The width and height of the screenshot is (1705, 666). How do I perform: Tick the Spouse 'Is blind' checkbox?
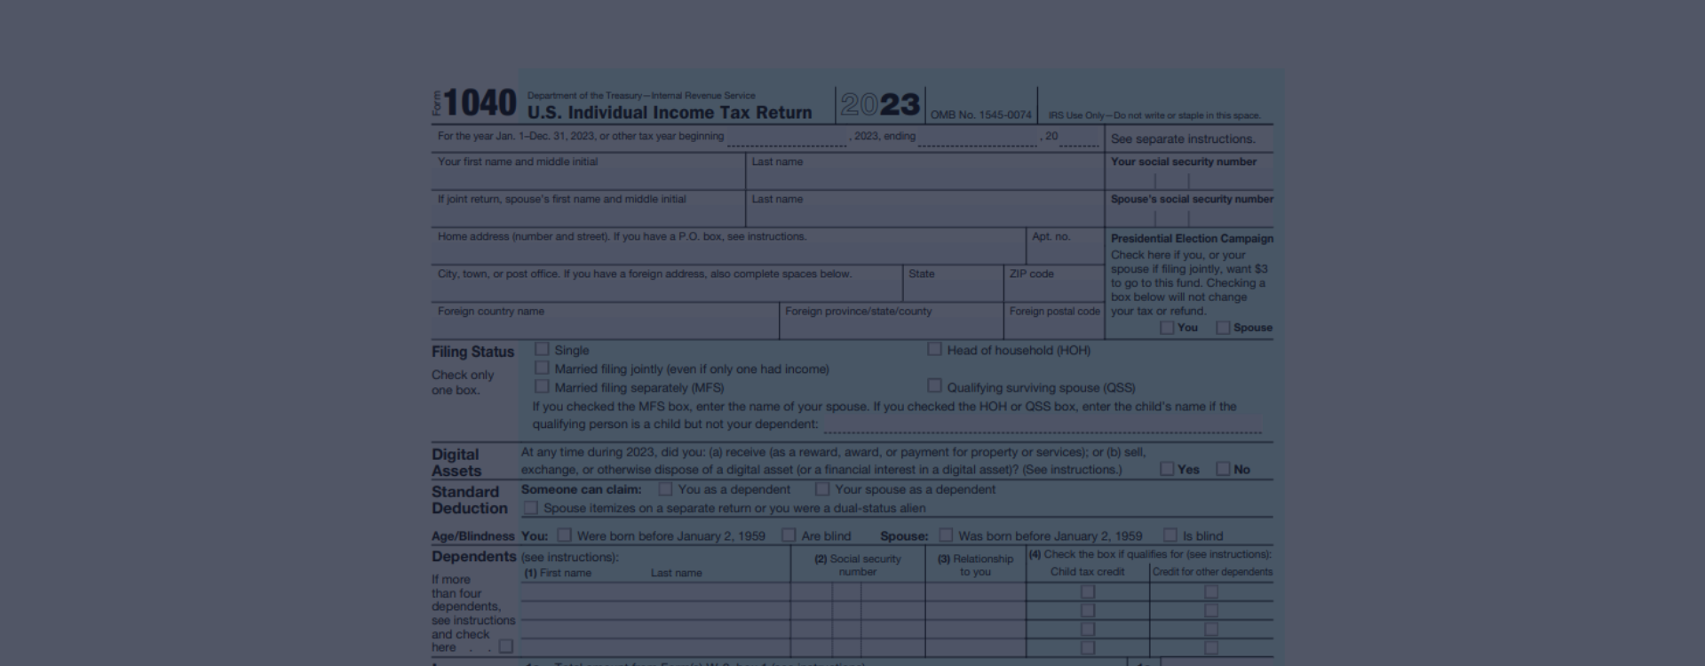[1170, 535]
